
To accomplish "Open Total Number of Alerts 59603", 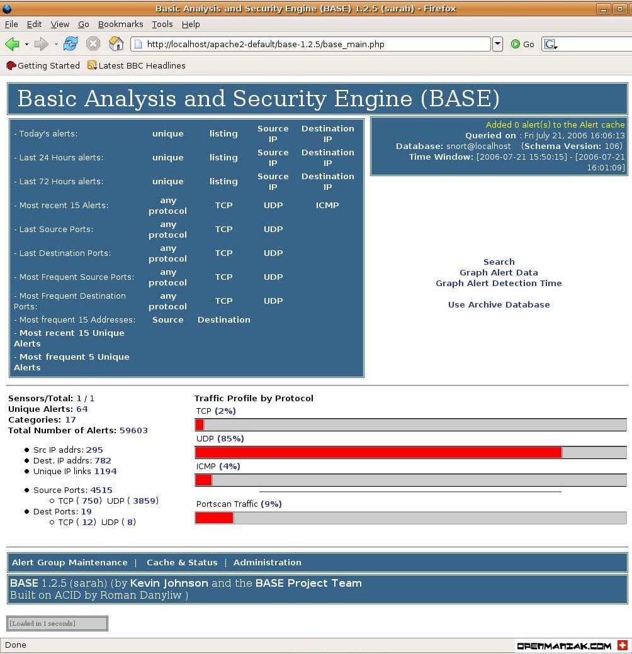I will click(133, 430).
